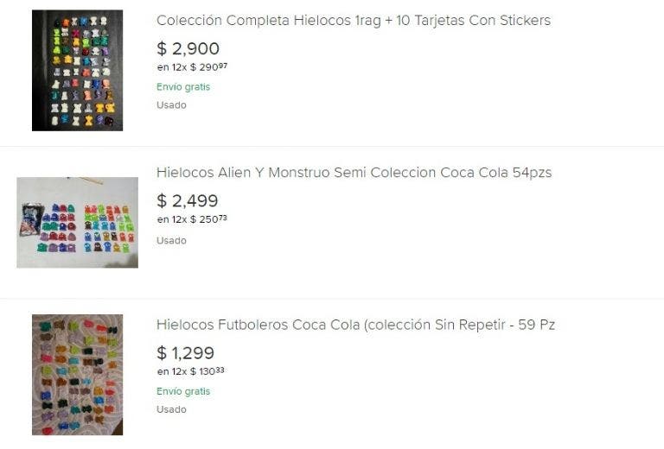Click the sealed packet in the Alien photo
Viewport: 664px width, 449px height.
(32, 218)
